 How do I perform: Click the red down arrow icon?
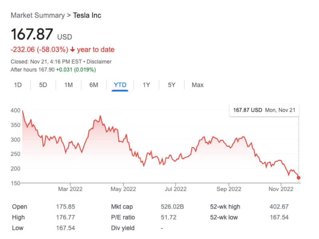(72, 50)
